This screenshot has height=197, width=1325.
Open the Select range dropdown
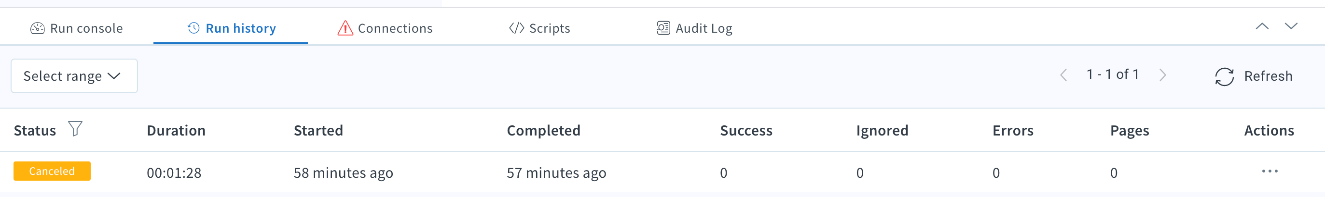pos(74,76)
